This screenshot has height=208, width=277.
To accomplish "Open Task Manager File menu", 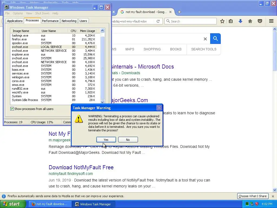I will (7, 13).
